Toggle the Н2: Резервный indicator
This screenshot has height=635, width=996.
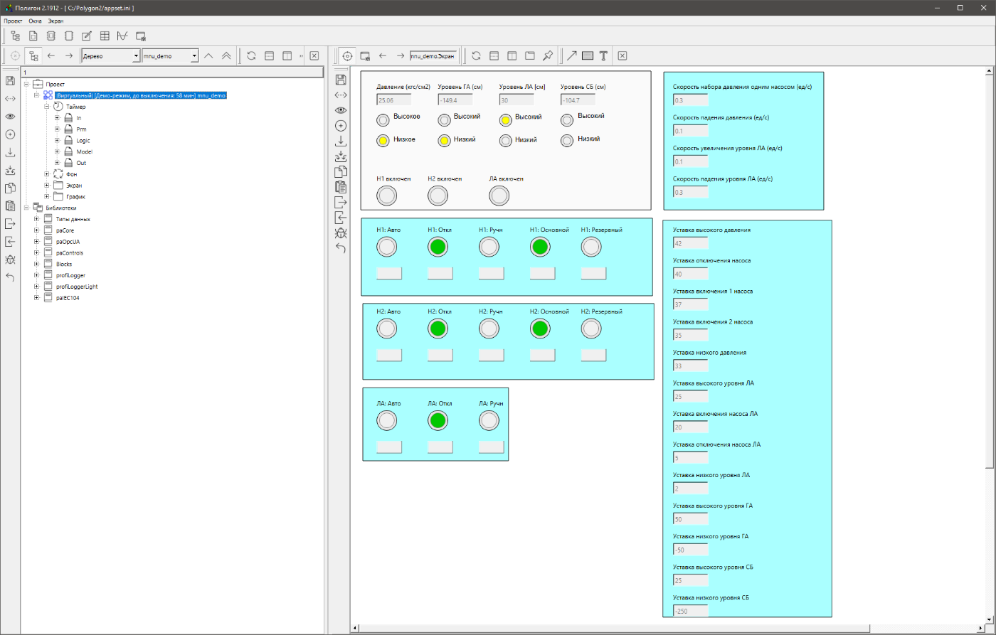point(591,329)
